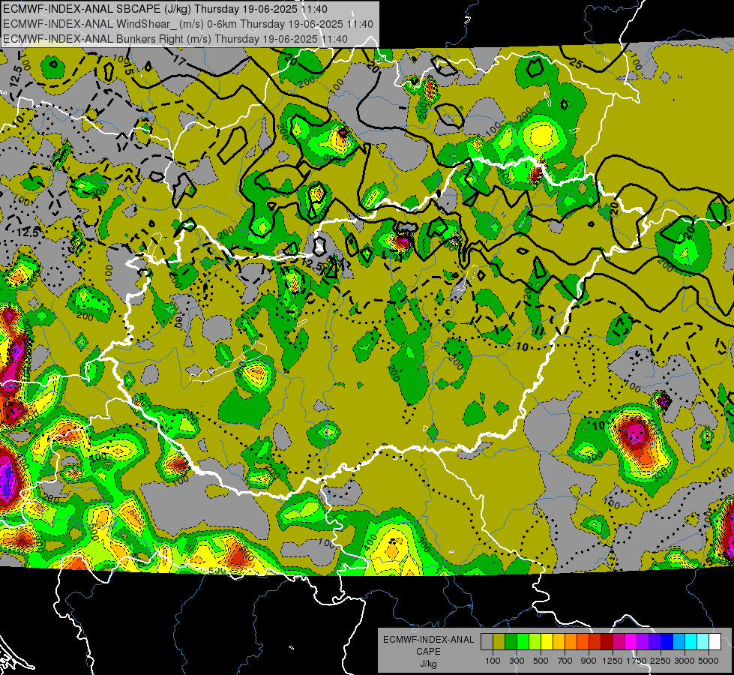Screen dimensions: 734x675
Task: Click the 900 label under the legend
Action: click(x=589, y=661)
